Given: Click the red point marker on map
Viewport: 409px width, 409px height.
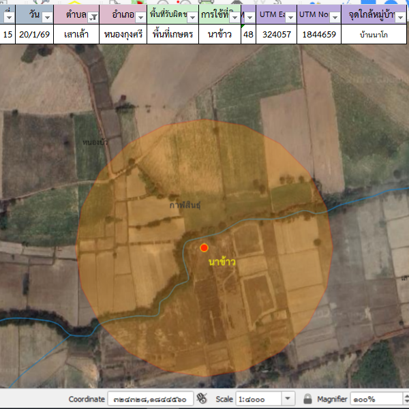Looking at the screenshot, I should [204, 247].
